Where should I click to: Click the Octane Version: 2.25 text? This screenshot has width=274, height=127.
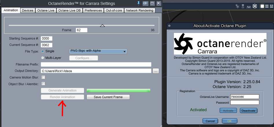coord(232,87)
